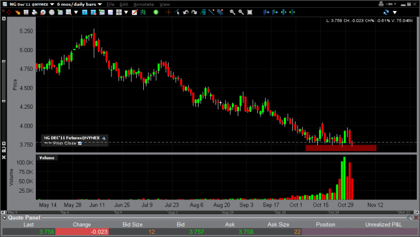Open the NG Dec'11 @NYMEX contract dropdown
The height and width of the screenshot is (237, 420).
tap(52, 5)
